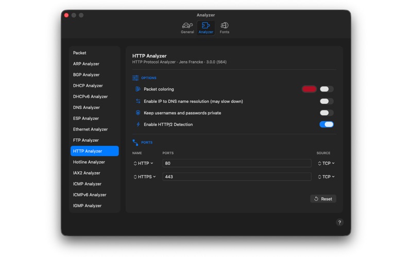
Task: Select FTP Analyzer in the sidebar
Action: pos(95,140)
